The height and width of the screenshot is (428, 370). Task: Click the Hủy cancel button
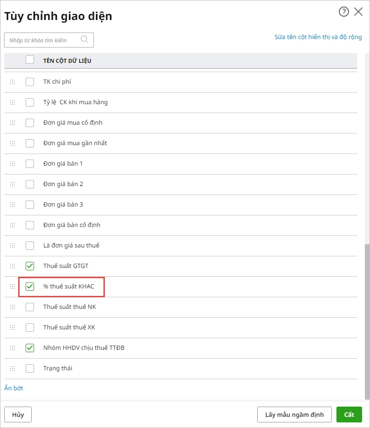(x=18, y=415)
